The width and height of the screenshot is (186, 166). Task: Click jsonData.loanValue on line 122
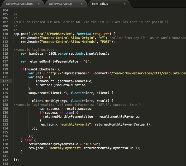74,81
